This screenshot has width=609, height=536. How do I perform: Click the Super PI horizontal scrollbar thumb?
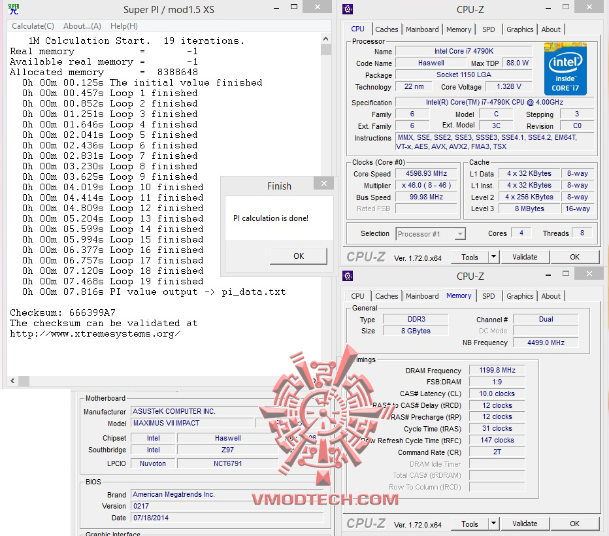click(24, 380)
